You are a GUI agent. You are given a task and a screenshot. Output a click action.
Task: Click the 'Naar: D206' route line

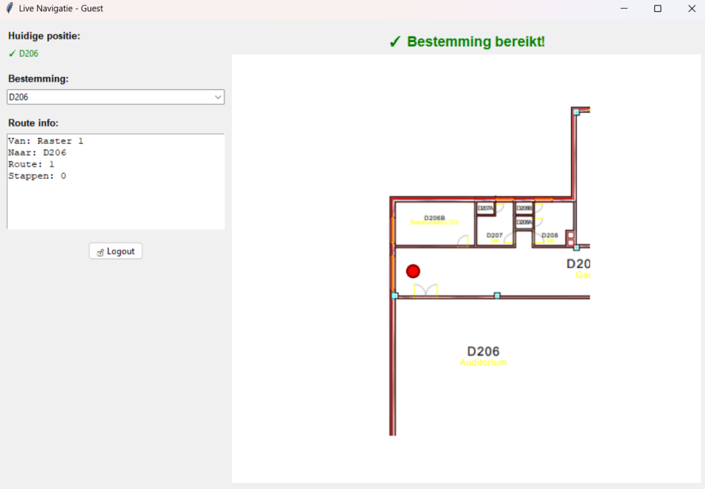37,153
